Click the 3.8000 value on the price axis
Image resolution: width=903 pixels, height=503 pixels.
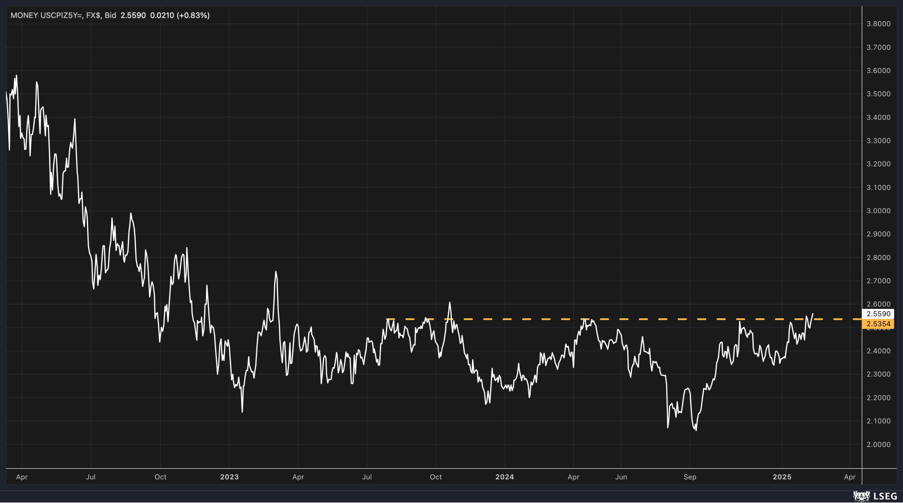[879, 24]
